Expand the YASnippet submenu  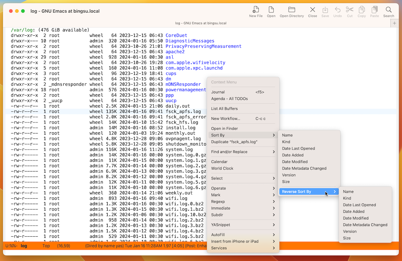click(243, 225)
